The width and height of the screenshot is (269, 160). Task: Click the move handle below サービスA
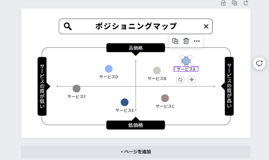192,79
